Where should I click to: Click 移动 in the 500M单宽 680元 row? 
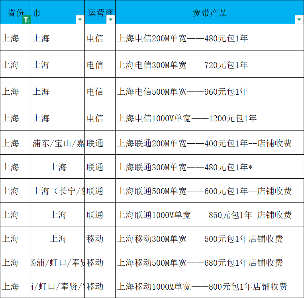point(95,263)
